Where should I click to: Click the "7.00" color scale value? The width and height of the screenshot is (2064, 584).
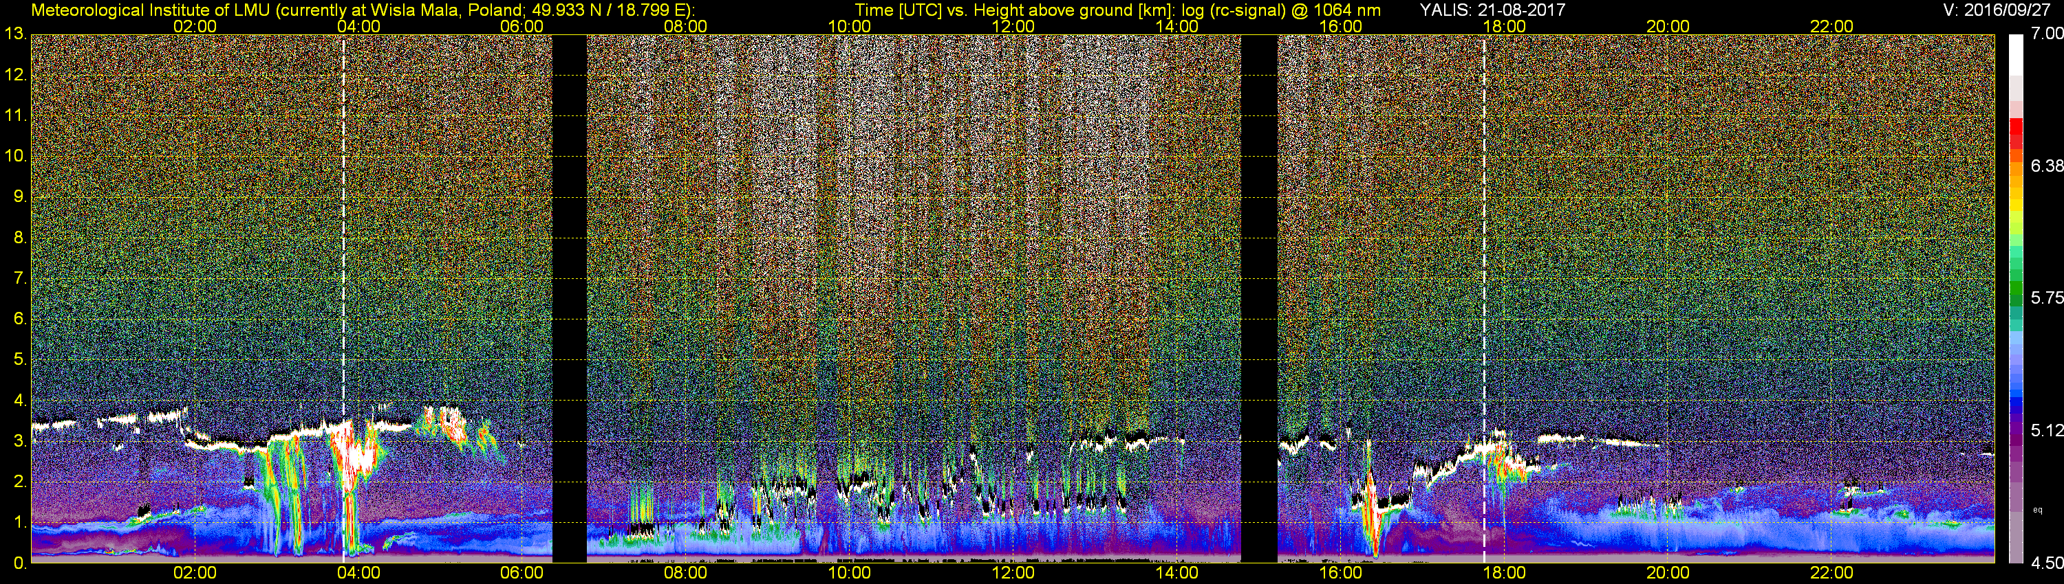point(2048,34)
